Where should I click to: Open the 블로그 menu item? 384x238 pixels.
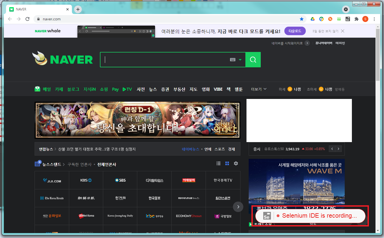coord(73,89)
